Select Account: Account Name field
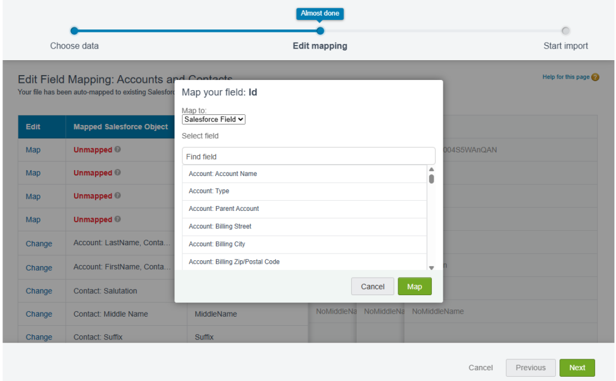Screen dimensions: 616x381 point(304,174)
